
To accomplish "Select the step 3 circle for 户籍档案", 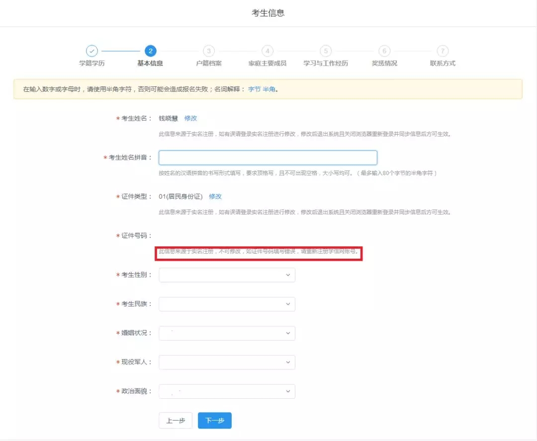I will [x=209, y=51].
